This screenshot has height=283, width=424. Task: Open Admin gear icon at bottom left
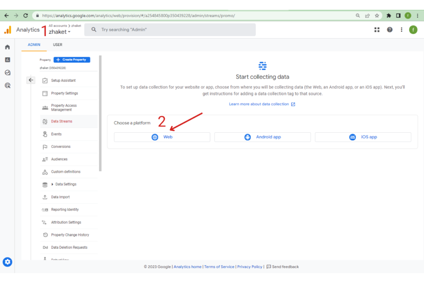point(7,262)
